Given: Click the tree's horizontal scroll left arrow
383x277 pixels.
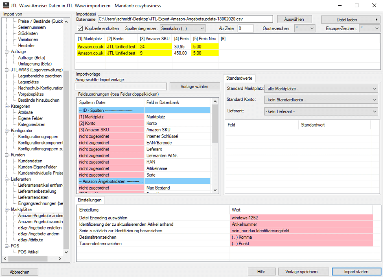Looking at the screenshot, I should 5,258.
